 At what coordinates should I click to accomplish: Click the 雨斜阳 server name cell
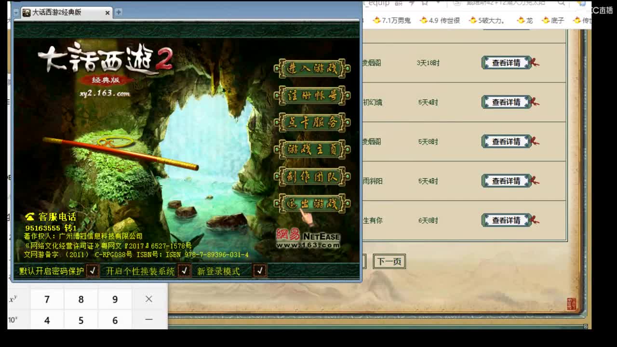click(373, 181)
